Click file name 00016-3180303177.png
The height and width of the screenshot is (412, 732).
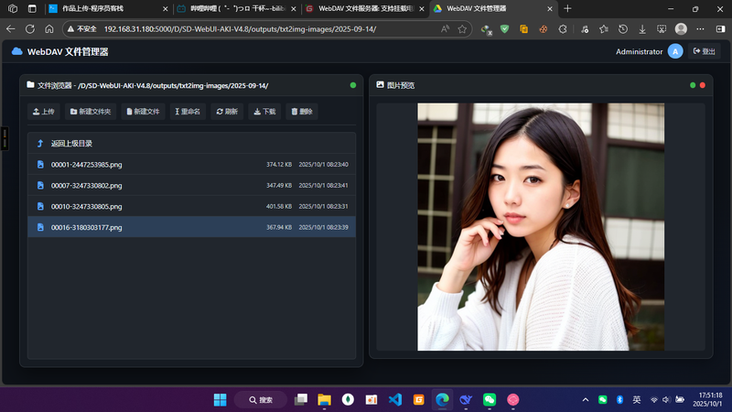click(x=86, y=227)
